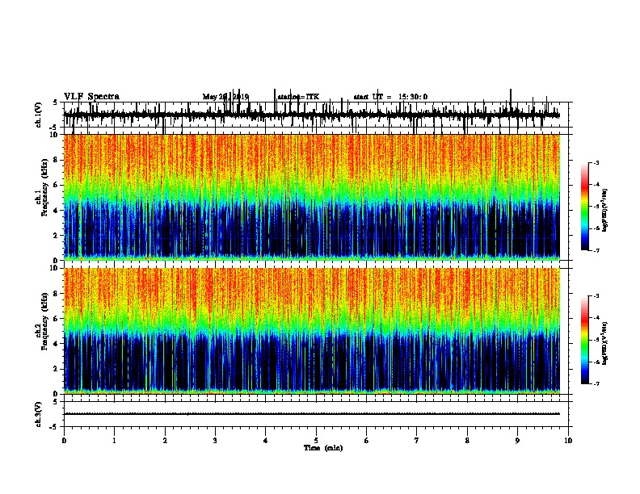This screenshot has height=494, width=640.
Task: Click inside the ch.1 voltage waveform trace
Action: 311,115
